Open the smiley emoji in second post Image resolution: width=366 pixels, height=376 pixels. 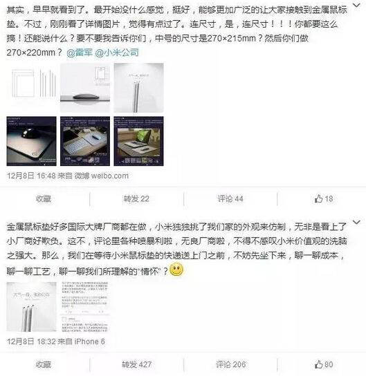(176, 270)
